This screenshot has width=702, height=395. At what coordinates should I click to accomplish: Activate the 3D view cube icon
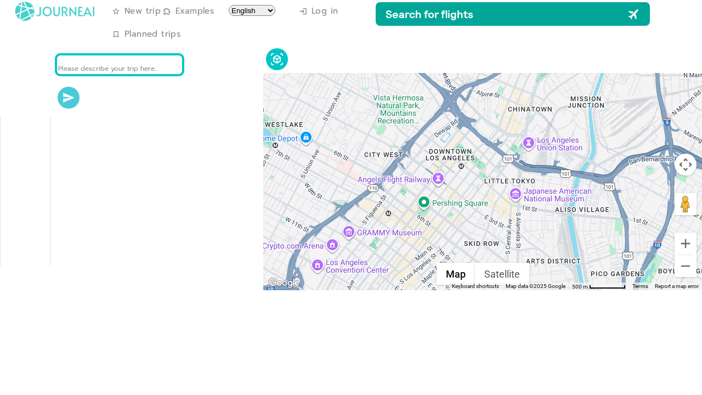click(276, 59)
